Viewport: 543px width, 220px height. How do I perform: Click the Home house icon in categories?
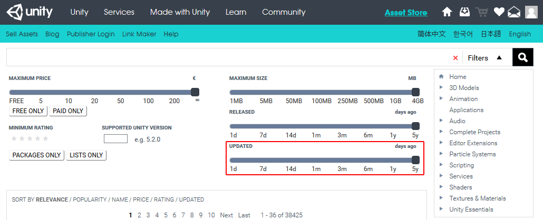pyautogui.click(x=441, y=76)
